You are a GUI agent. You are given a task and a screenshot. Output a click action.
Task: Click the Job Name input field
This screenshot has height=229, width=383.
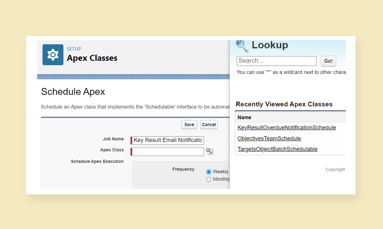(168, 140)
